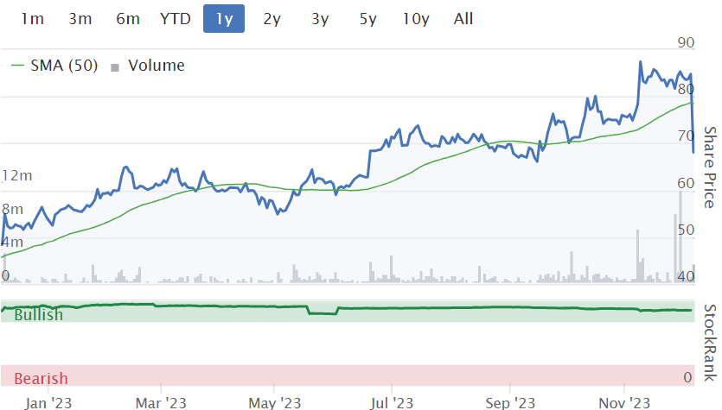The height and width of the screenshot is (410, 722).
Task: Click the May '23 date label
Action: click(274, 403)
